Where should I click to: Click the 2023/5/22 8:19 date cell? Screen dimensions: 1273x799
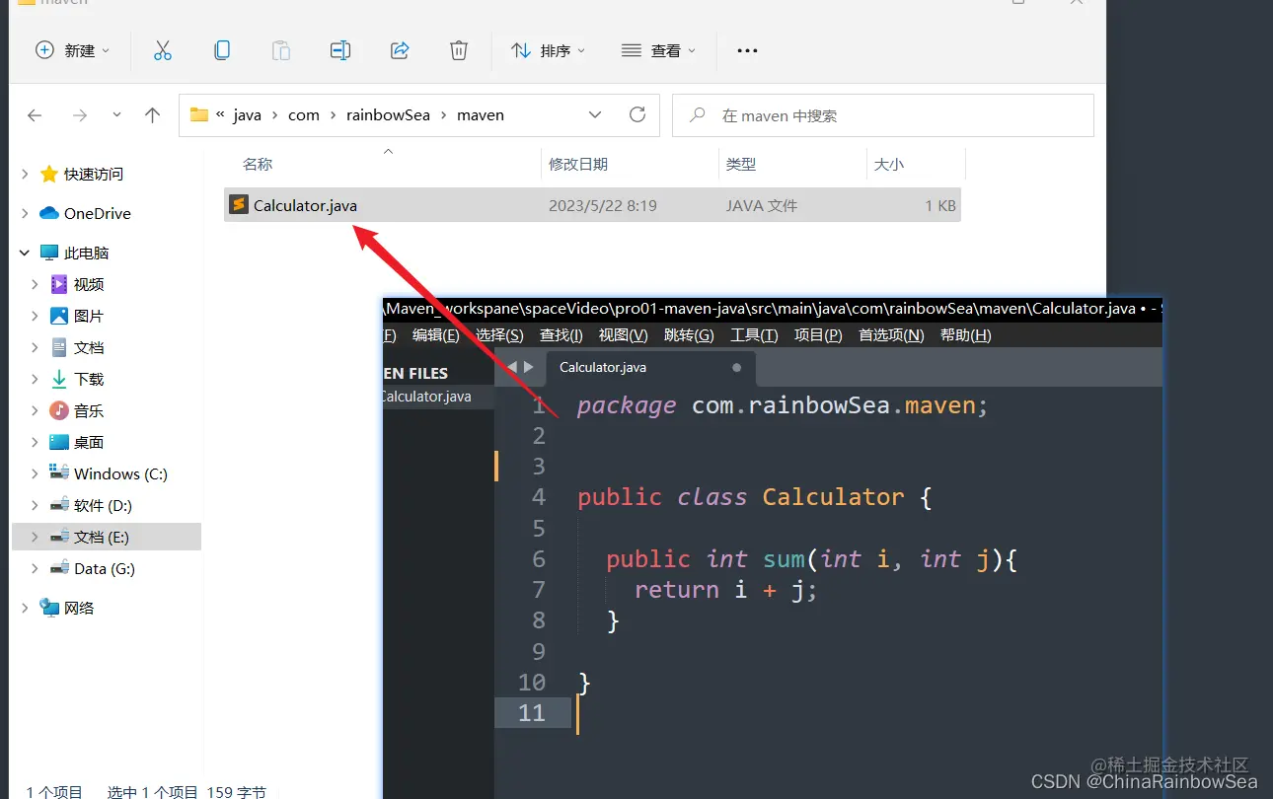[x=603, y=206]
